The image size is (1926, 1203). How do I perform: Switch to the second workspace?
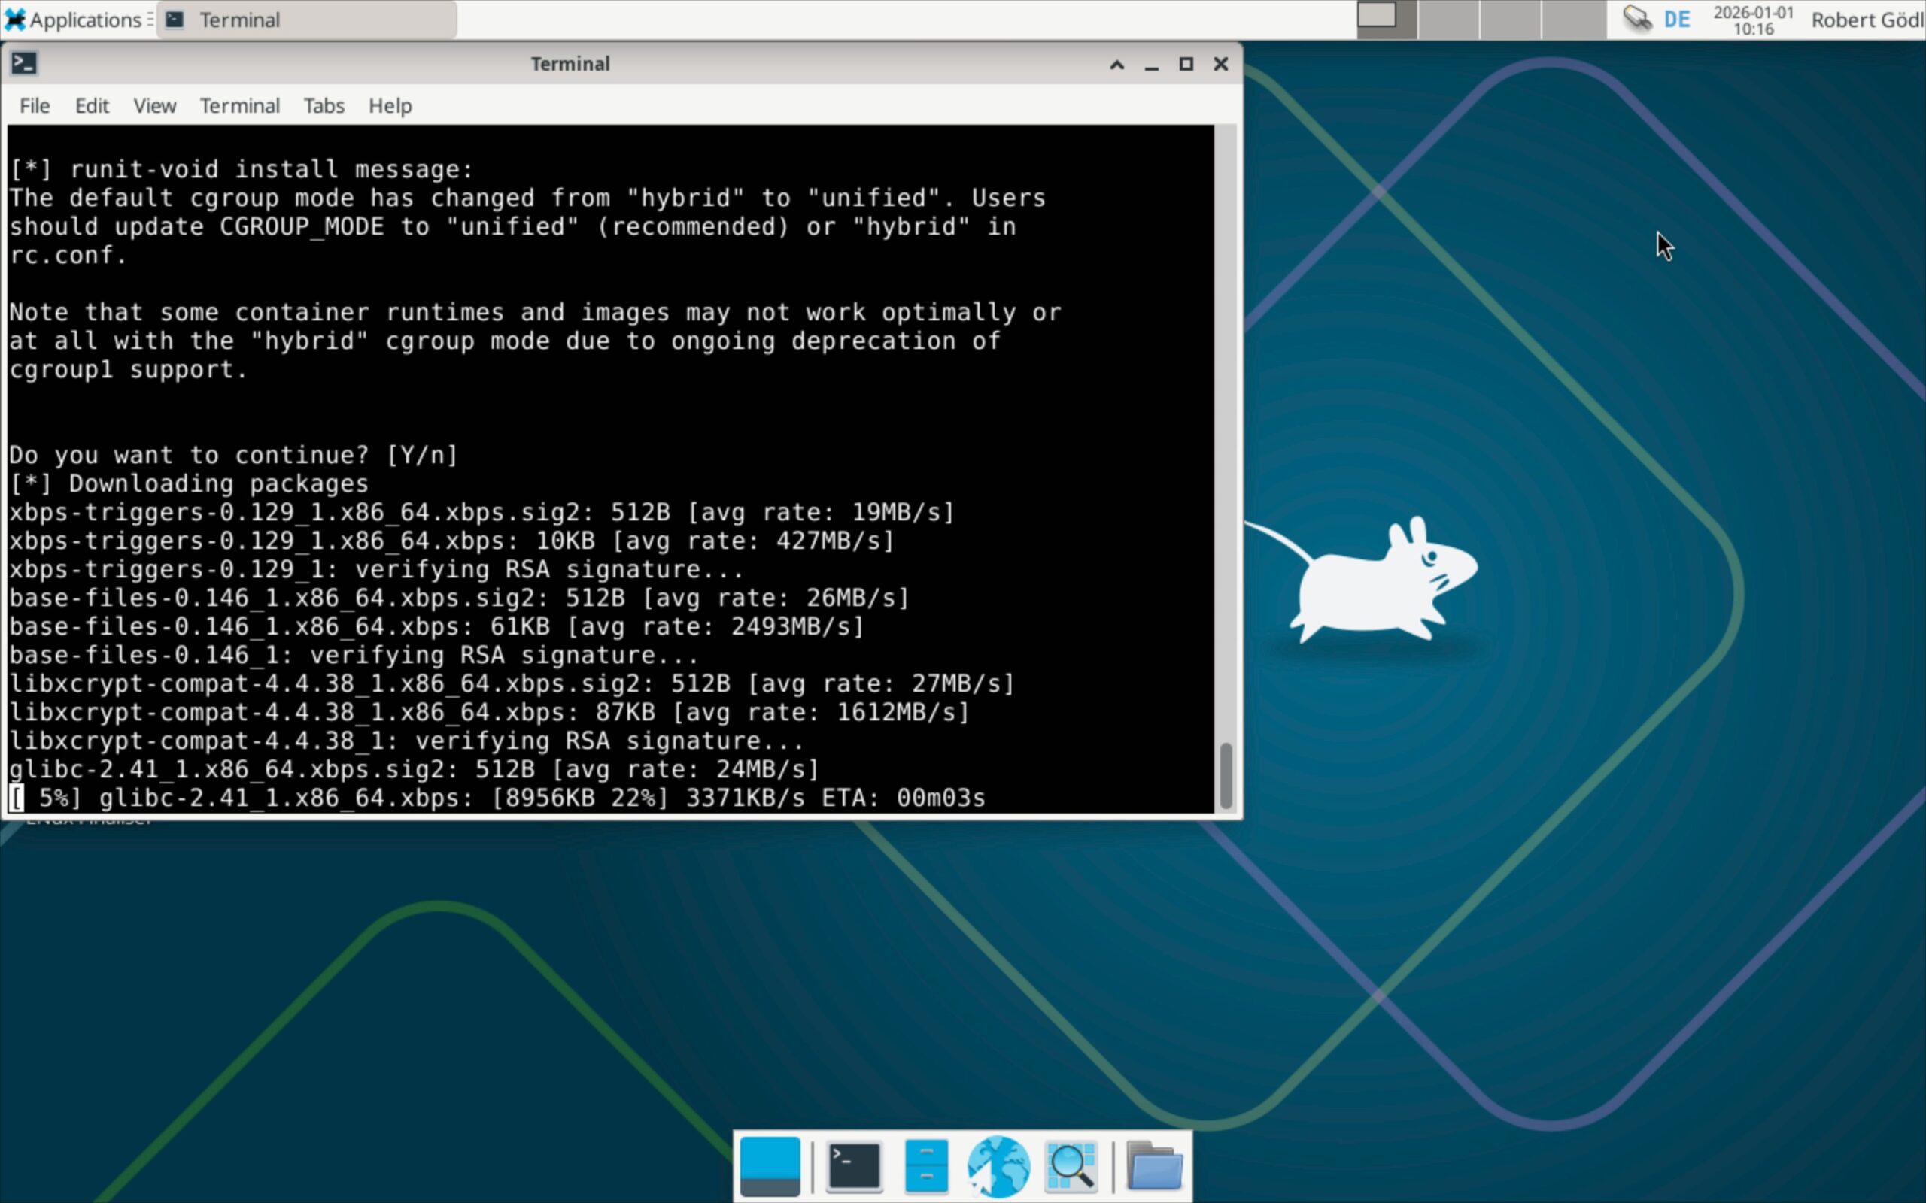(x=1448, y=19)
